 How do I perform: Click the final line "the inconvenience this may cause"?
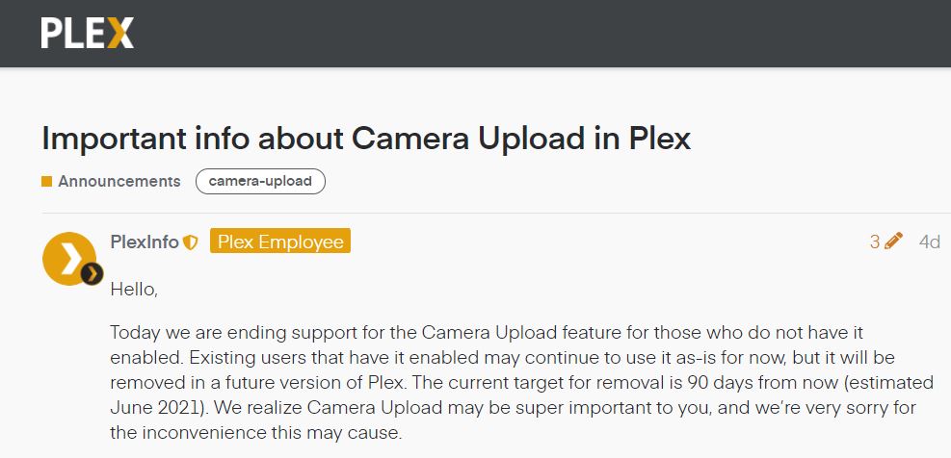255,433
